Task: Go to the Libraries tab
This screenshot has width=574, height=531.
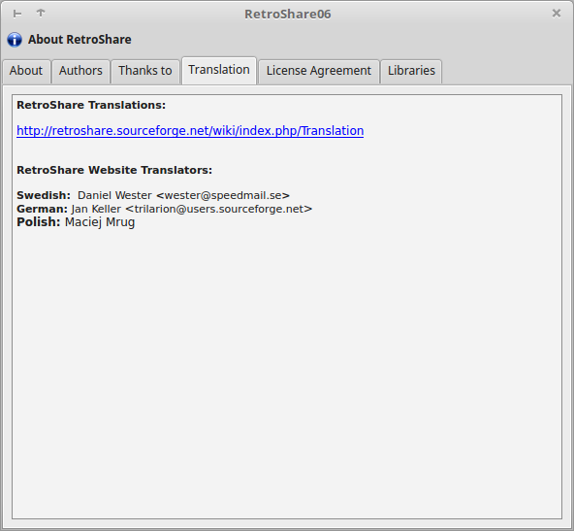Action: click(411, 71)
